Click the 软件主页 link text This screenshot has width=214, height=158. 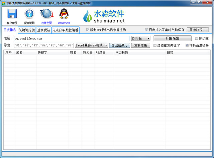46,23
